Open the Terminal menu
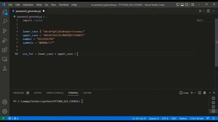This screenshot has height=122, width=218. [64, 5]
